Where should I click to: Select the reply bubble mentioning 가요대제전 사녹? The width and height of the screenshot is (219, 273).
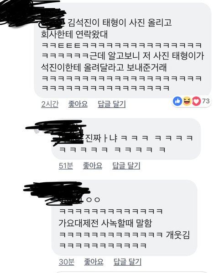click(125, 218)
